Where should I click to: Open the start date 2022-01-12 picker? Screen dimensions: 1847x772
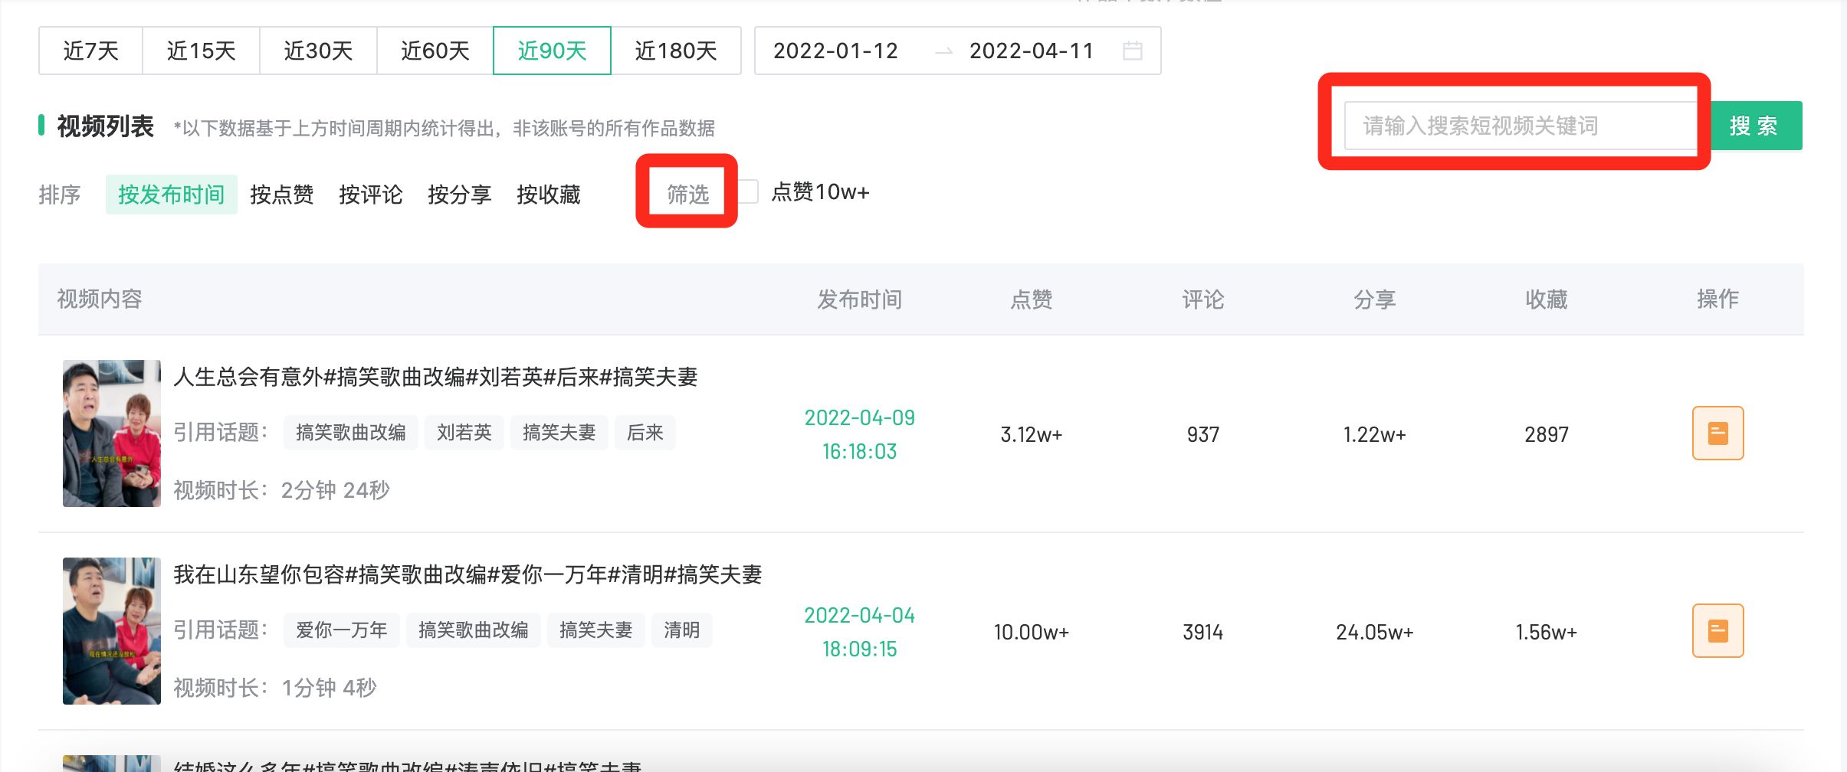[x=835, y=51]
